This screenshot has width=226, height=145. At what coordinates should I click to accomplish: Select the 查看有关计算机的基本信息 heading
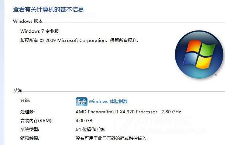[x=48, y=9]
